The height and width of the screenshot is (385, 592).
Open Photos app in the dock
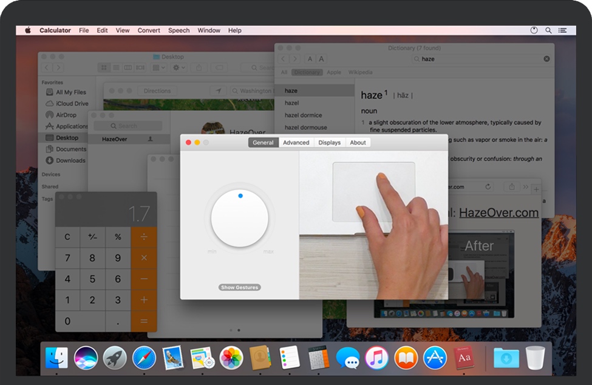231,358
